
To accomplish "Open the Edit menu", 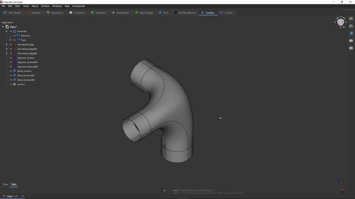I will click(x=10, y=6).
